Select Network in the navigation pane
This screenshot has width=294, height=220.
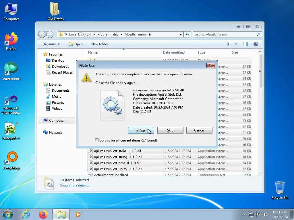click(x=55, y=132)
